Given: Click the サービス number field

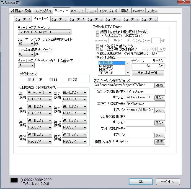Looking at the screenshot, I should pos(158,66).
